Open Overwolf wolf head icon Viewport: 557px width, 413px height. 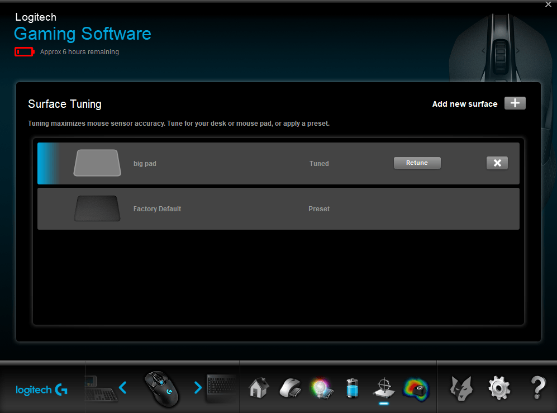pos(461,388)
